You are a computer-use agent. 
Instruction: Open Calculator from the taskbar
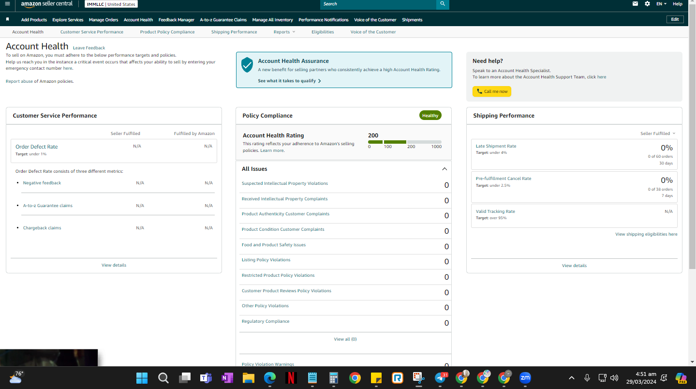(x=334, y=378)
